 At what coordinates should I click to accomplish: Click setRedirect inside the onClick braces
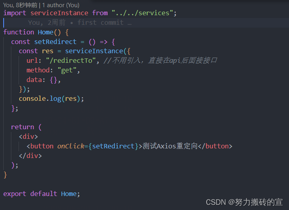click(x=113, y=146)
